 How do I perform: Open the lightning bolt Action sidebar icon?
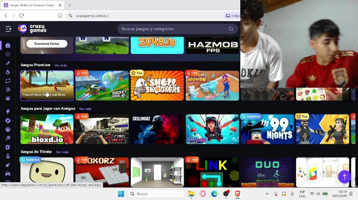[8, 112]
